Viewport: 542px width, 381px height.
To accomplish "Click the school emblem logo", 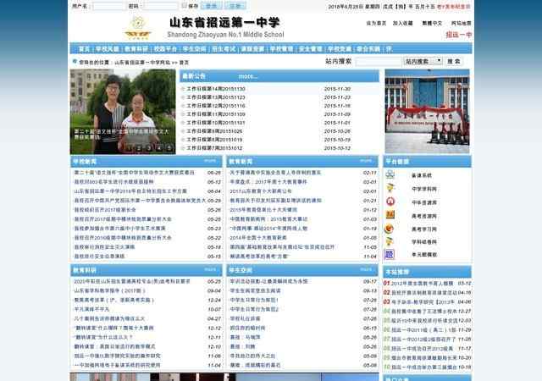I will tap(138, 28).
